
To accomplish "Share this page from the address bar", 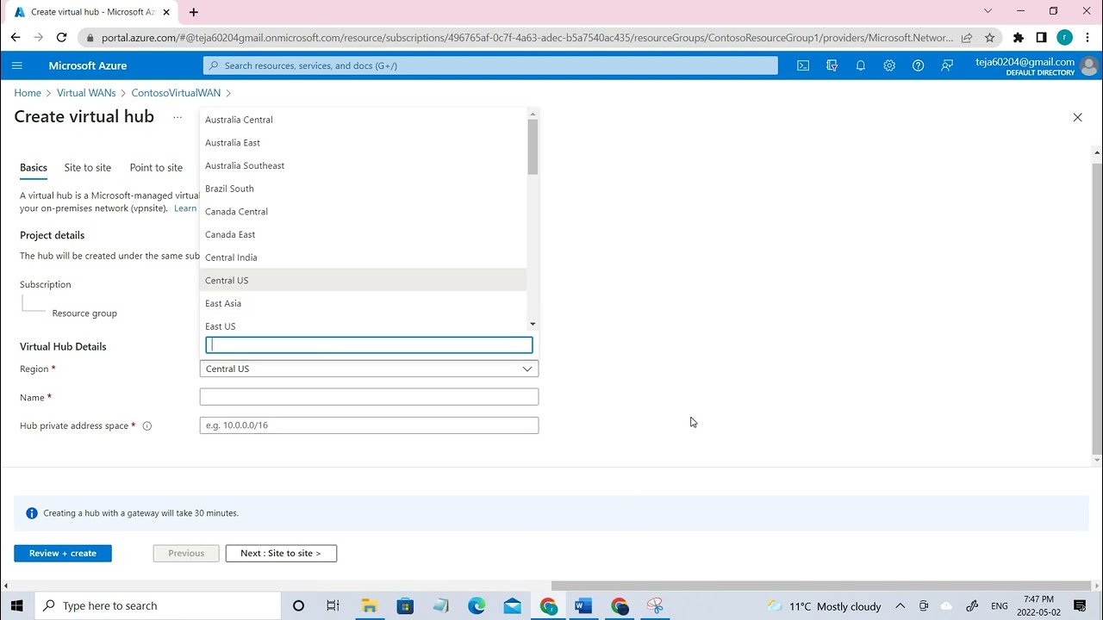I will (967, 37).
